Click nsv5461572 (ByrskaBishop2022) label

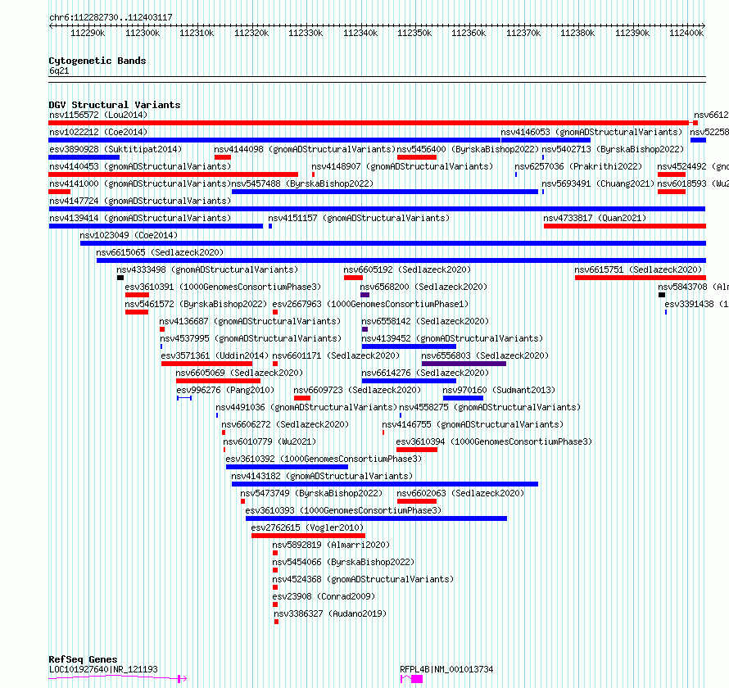(197, 304)
